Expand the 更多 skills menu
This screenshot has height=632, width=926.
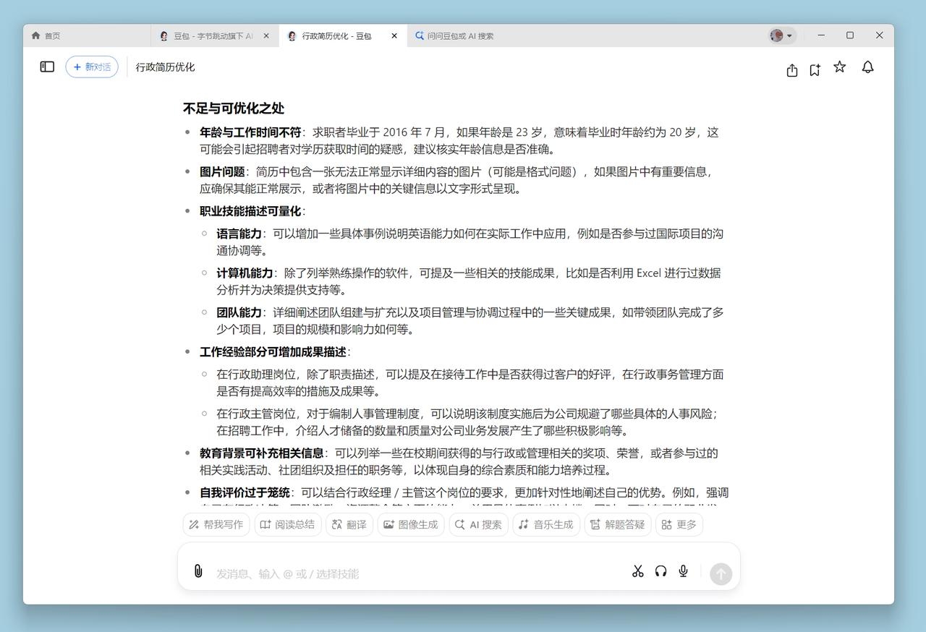[x=679, y=524]
